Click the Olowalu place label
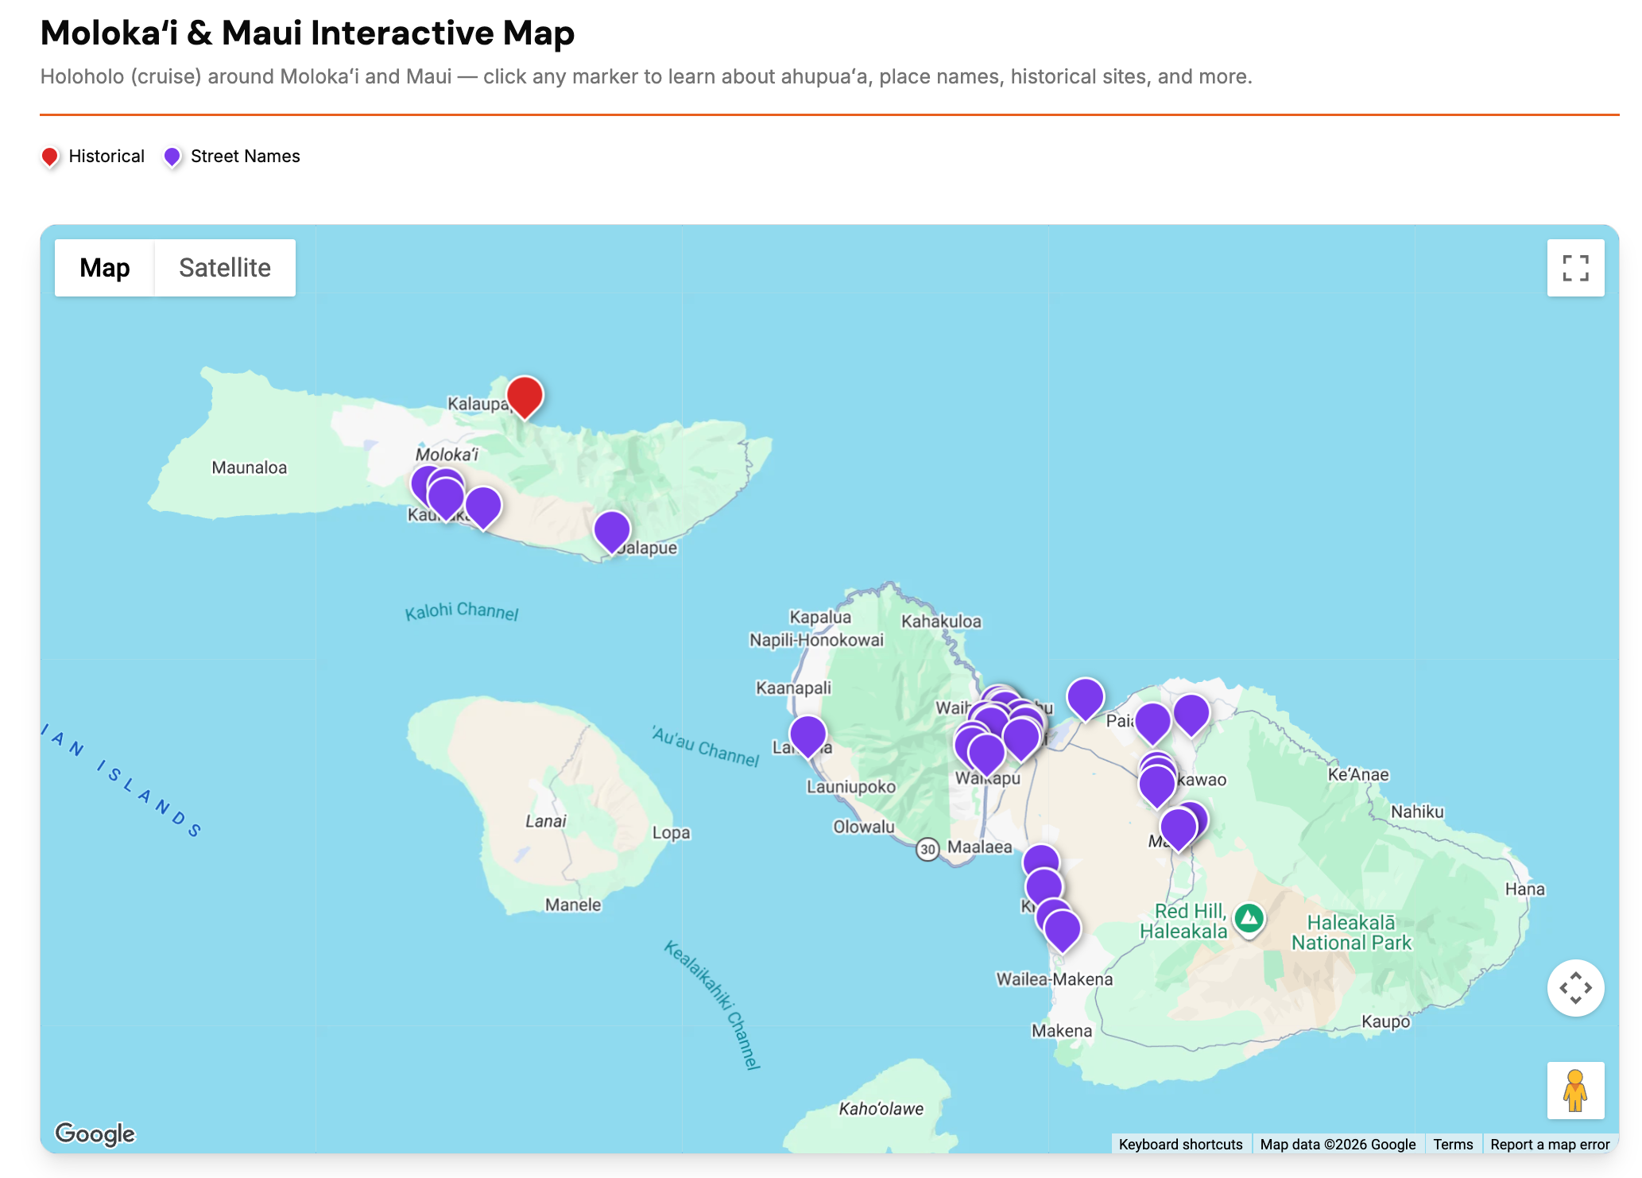The image size is (1642, 1178). pos(864,827)
